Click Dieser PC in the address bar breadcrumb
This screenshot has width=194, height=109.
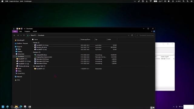click(x=33, y=35)
